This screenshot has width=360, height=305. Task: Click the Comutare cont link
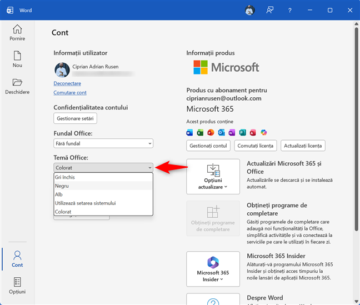[x=70, y=93]
